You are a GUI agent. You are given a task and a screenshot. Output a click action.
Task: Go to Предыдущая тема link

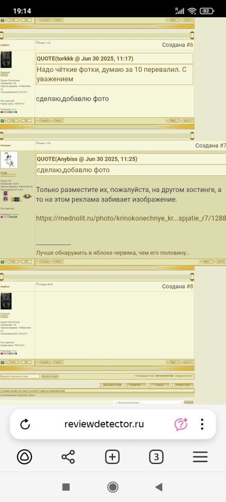point(145,375)
